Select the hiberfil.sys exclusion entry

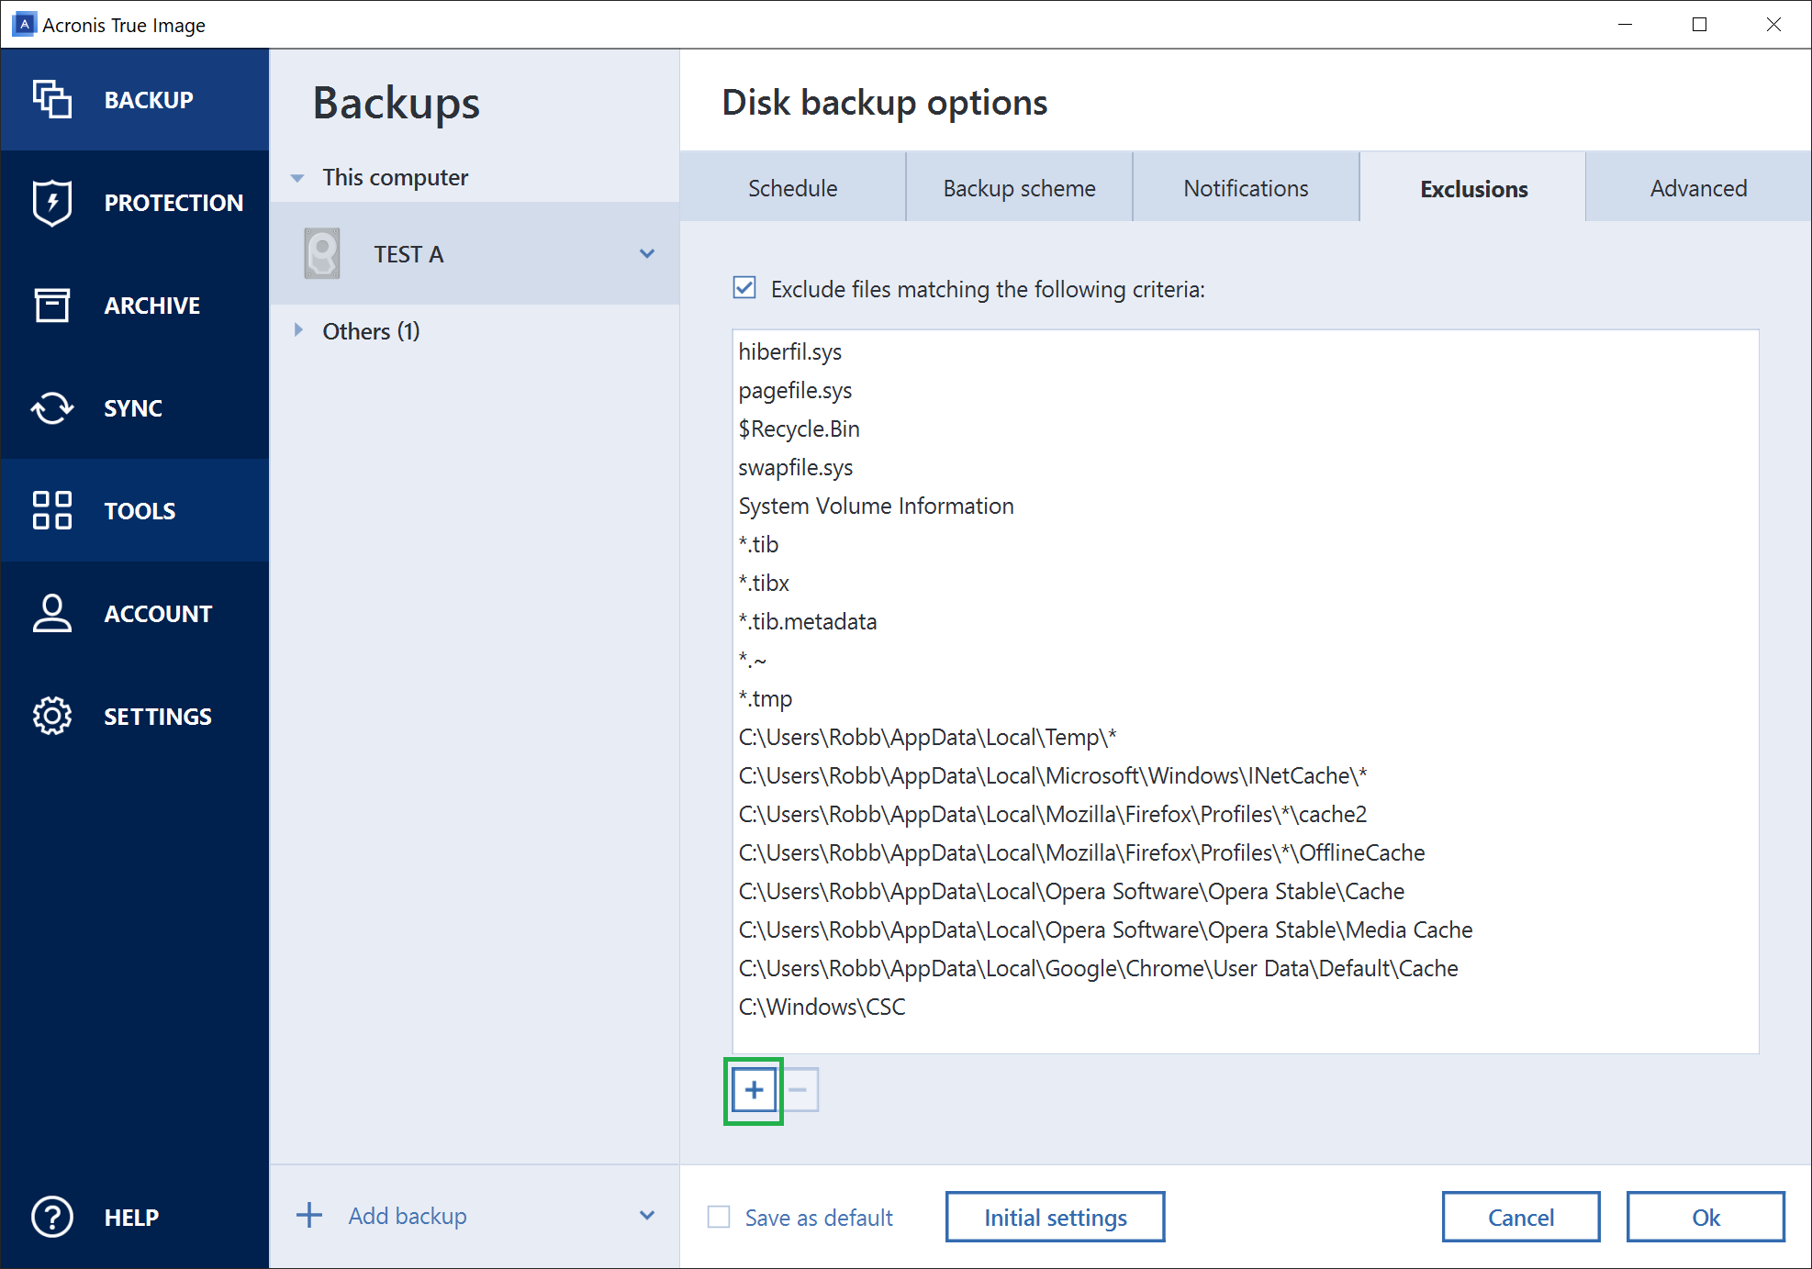click(x=789, y=351)
